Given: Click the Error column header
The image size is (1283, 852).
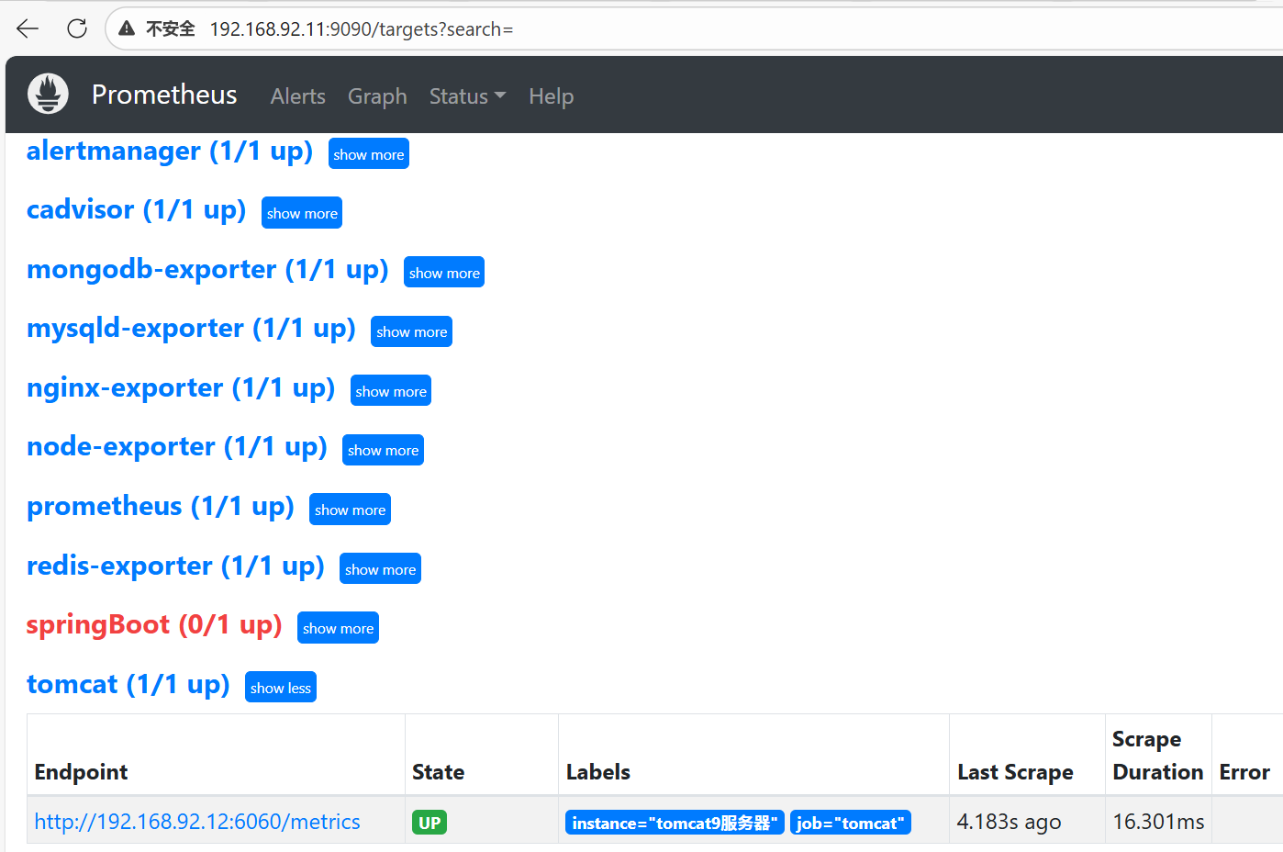Looking at the screenshot, I should click(1244, 772).
